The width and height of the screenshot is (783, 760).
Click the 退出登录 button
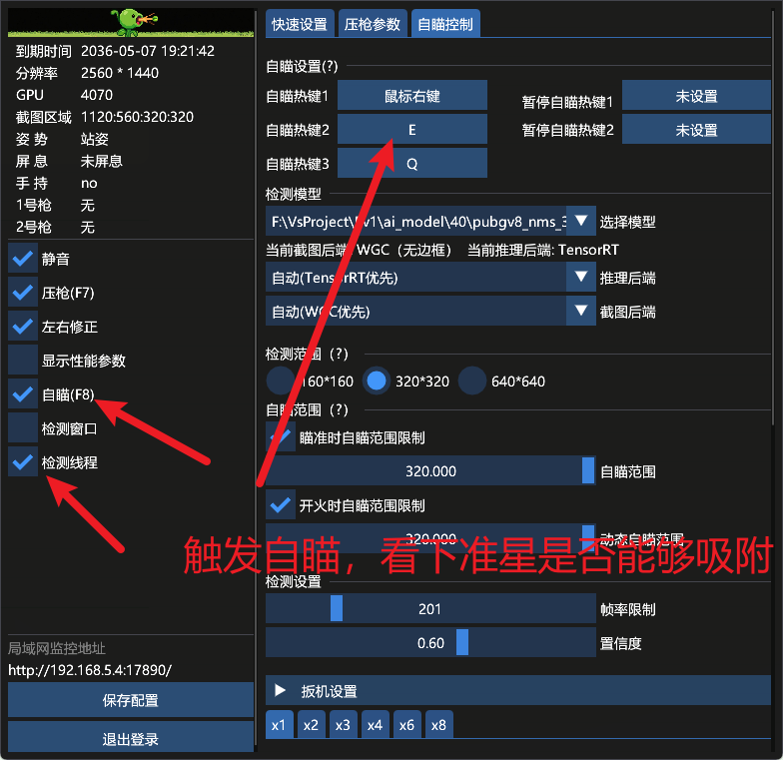tap(131, 737)
